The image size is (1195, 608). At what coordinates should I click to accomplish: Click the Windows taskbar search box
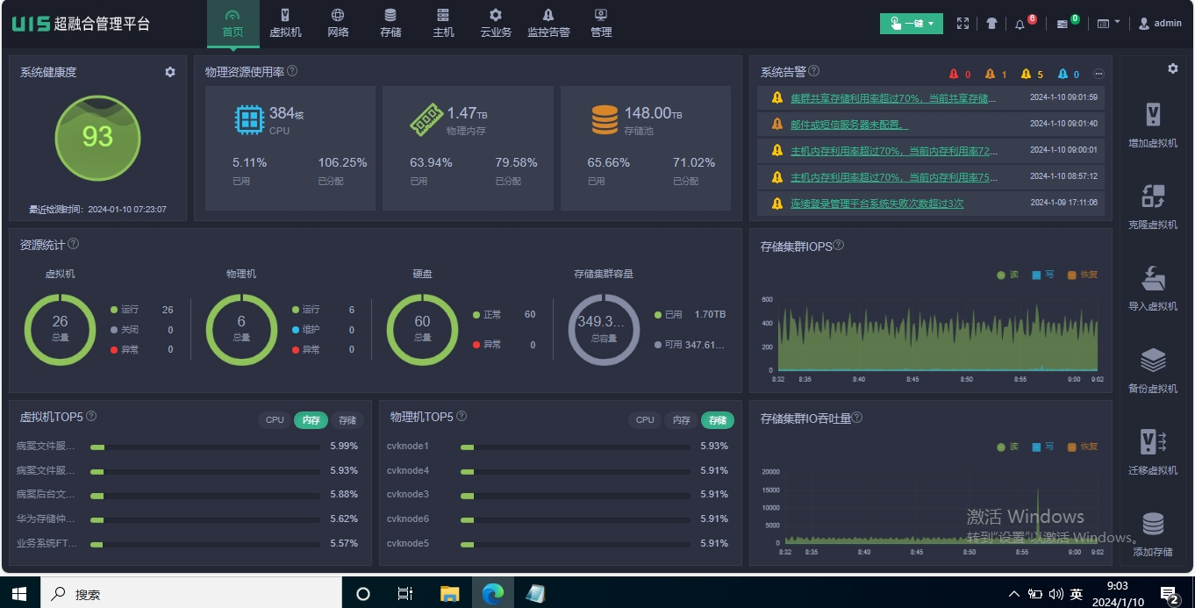(190, 594)
